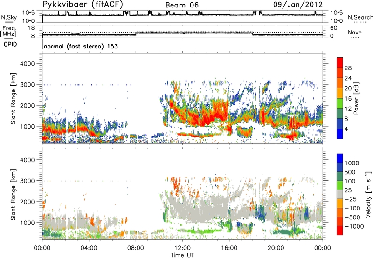Click the '20:00' time tick label
This screenshot has height=258, width=373.
[276, 248]
